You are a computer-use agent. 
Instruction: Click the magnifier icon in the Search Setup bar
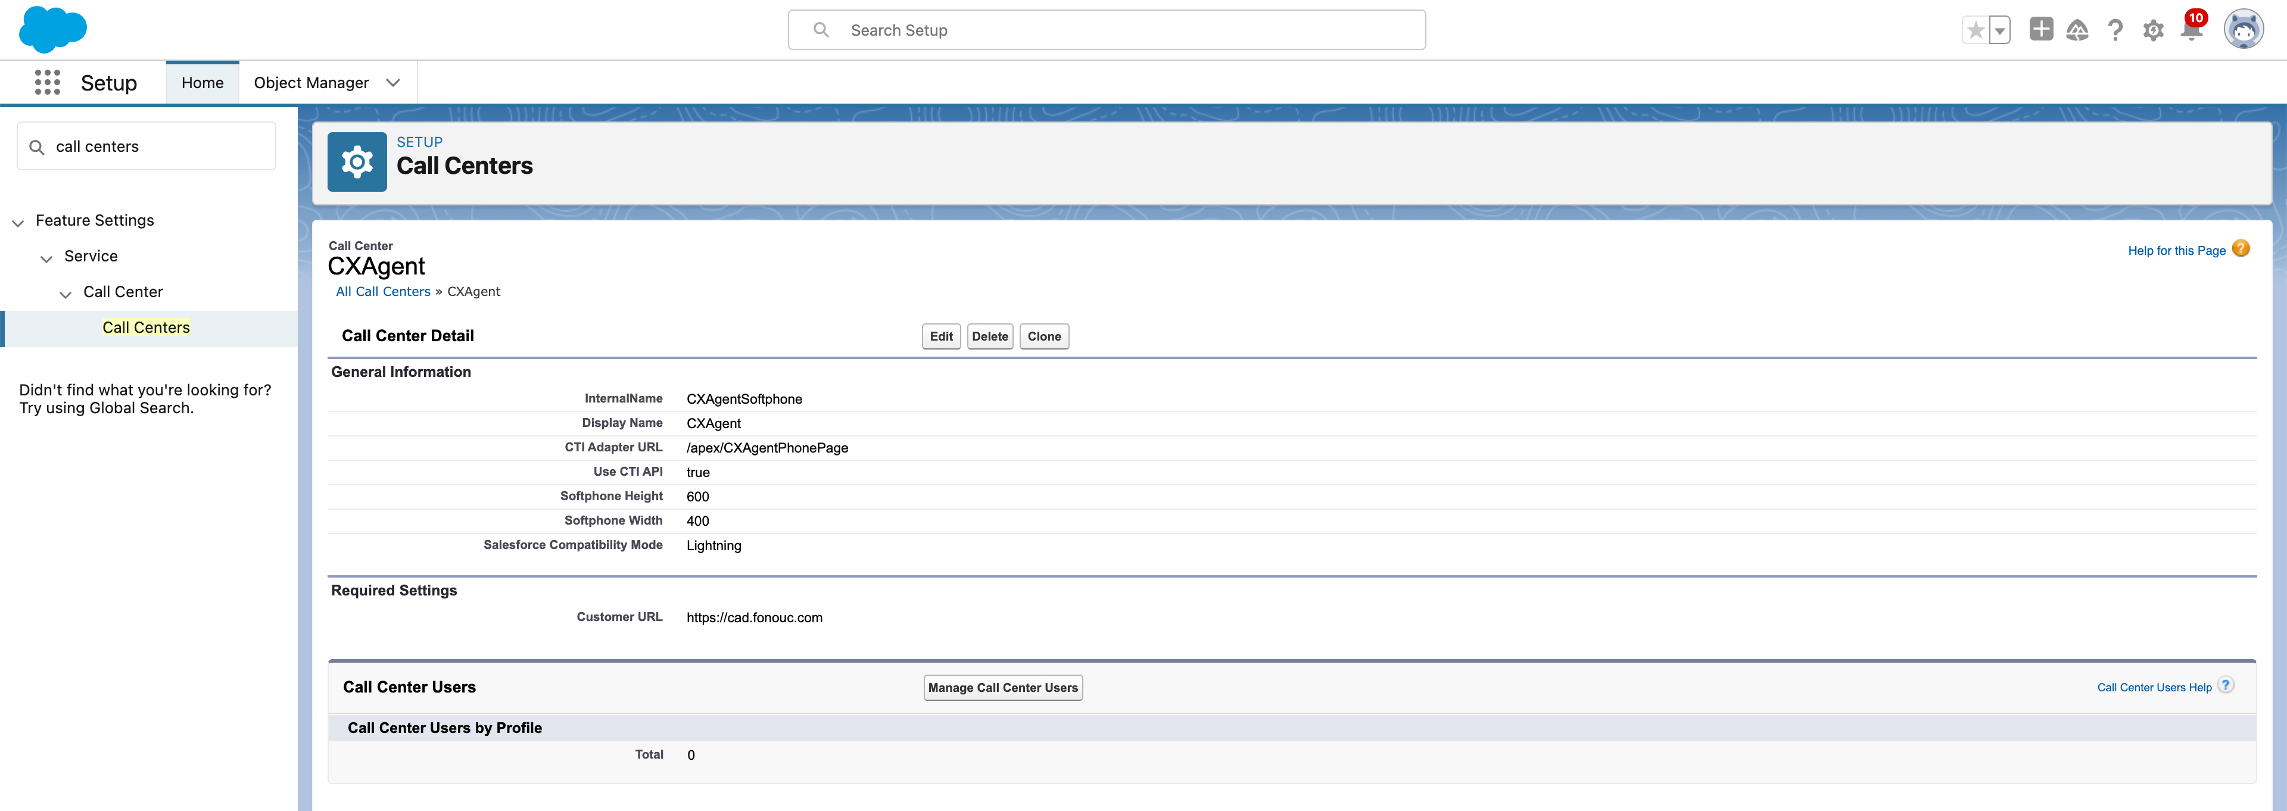point(821,30)
